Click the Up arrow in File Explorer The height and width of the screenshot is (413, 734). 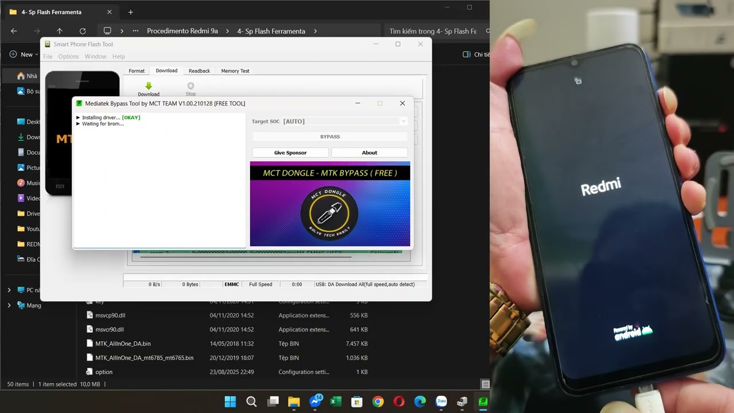(60, 31)
